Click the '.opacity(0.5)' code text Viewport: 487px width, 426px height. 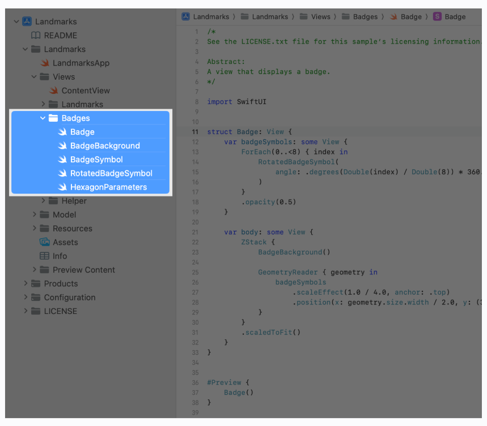click(269, 202)
